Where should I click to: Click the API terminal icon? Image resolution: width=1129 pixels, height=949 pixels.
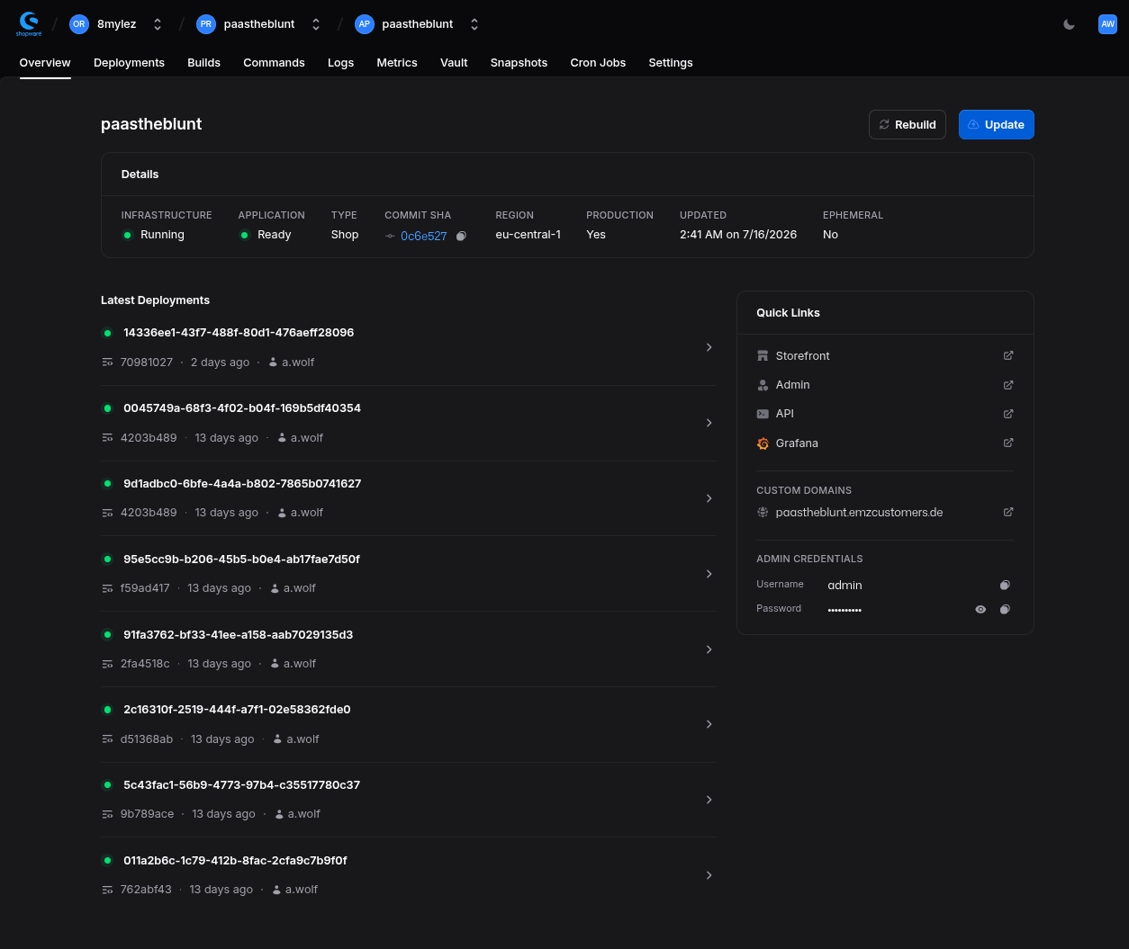(x=763, y=414)
